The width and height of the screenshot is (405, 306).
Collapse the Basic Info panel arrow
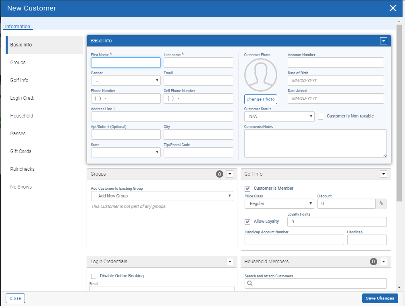click(x=383, y=41)
